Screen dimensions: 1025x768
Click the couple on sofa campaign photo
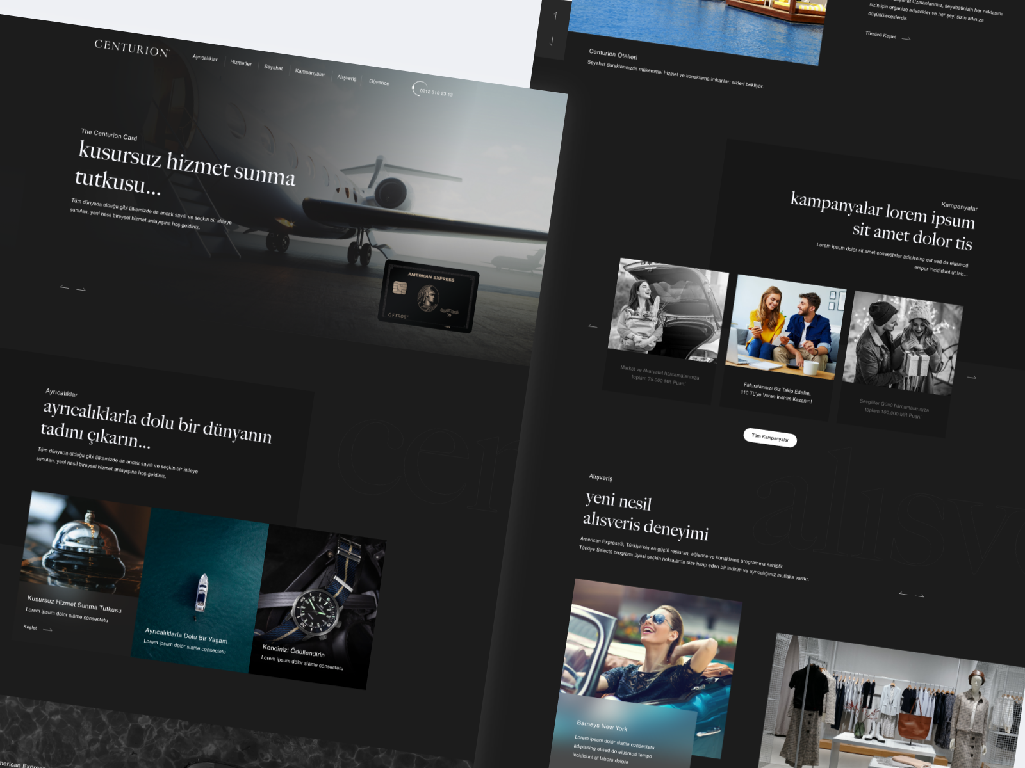(x=786, y=328)
